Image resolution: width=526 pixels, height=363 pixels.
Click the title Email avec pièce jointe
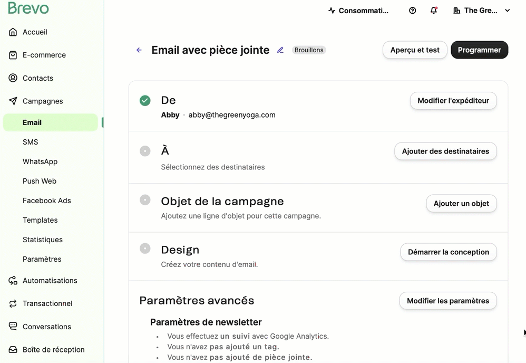(x=210, y=50)
